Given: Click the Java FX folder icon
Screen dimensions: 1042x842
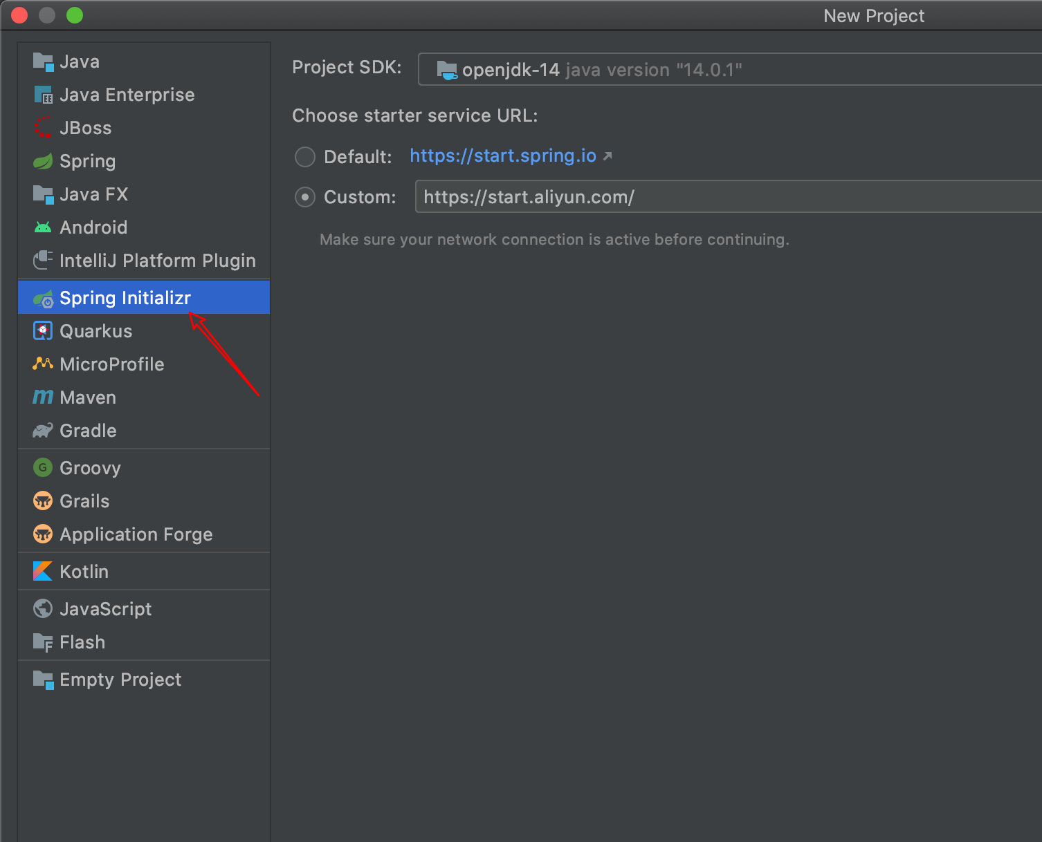Looking at the screenshot, I should [43, 195].
